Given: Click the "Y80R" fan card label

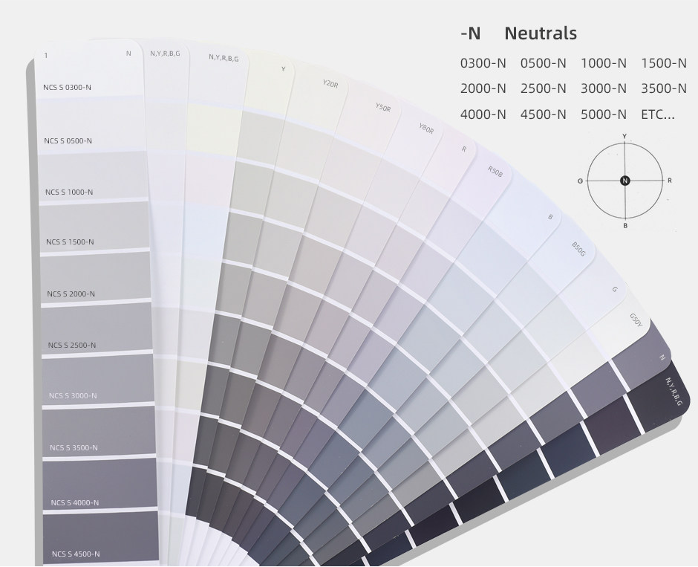Looking at the screenshot, I should tap(426, 129).
